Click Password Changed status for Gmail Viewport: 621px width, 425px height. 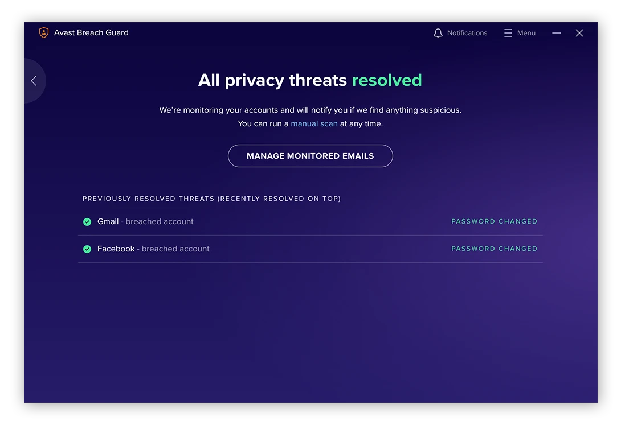point(494,221)
